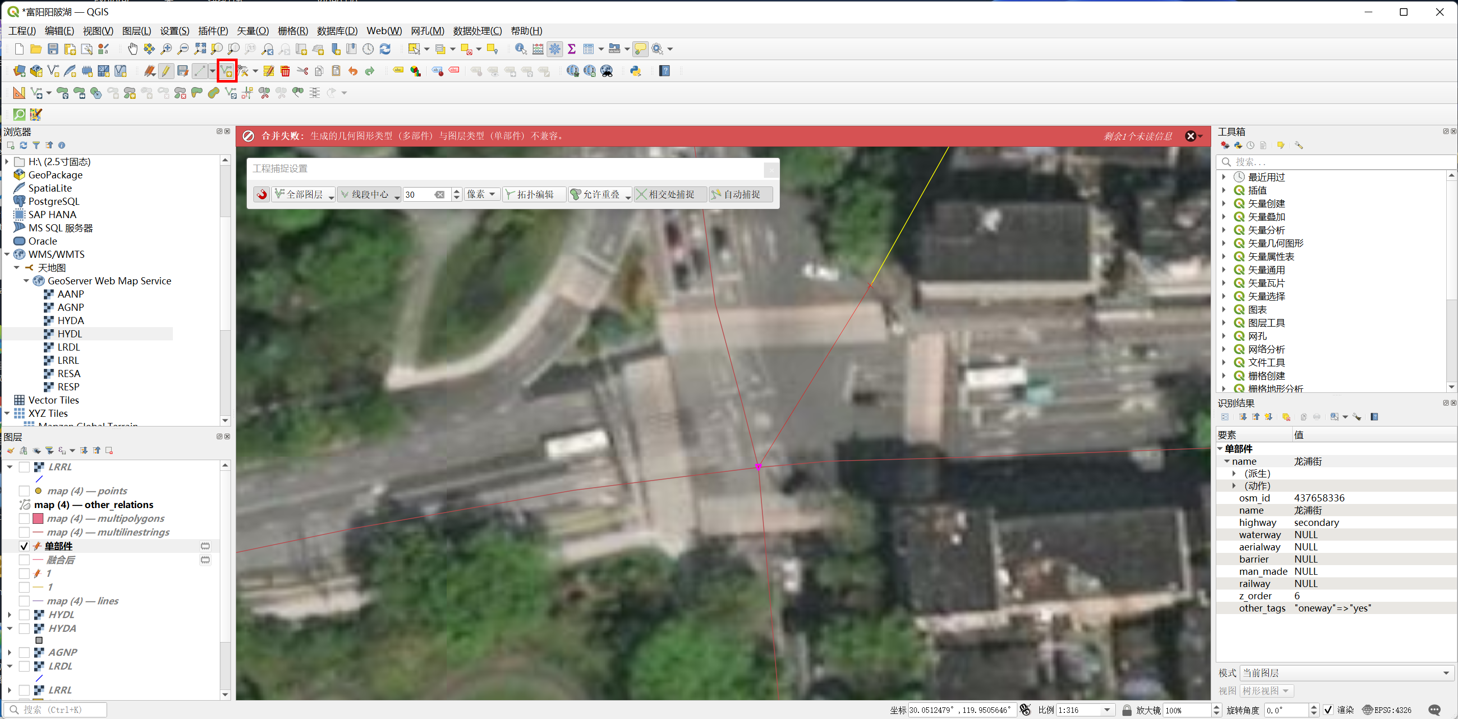The height and width of the screenshot is (719, 1458).
Task: Click the Refresh map icon
Action: (386, 49)
